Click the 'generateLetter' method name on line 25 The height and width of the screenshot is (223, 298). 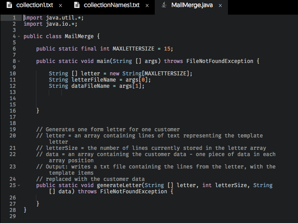(x=119, y=185)
